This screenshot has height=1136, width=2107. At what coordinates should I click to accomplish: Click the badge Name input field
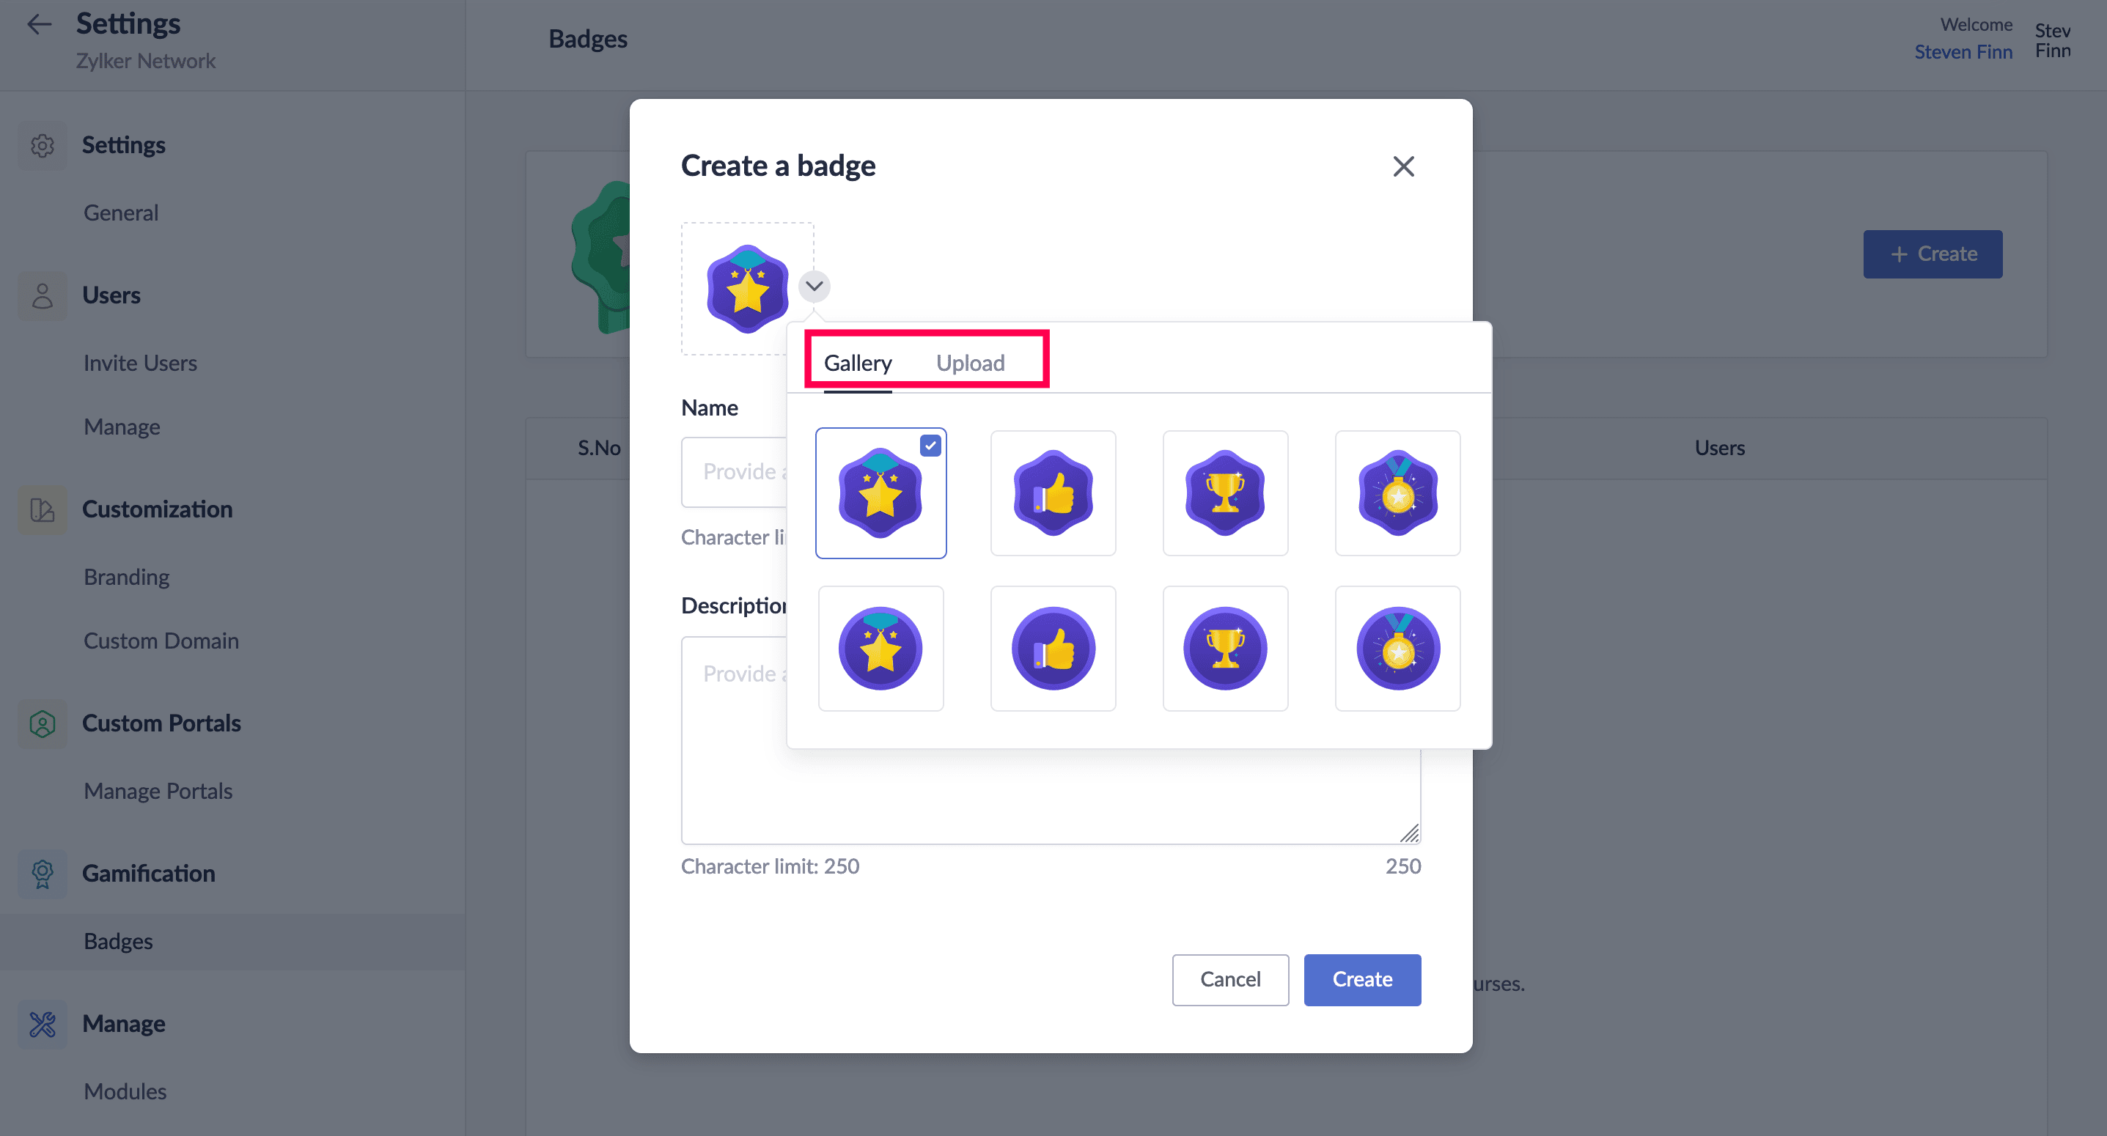tap(733, 472)
